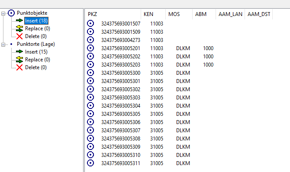Select Replace (0) under Punktobjekte
Image resolution: width=290 pixels, height=172 pixels.
tap(38, 29)
